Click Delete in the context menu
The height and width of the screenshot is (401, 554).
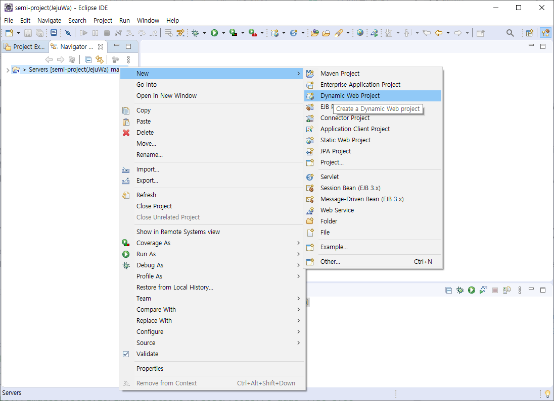click(212, 133)
